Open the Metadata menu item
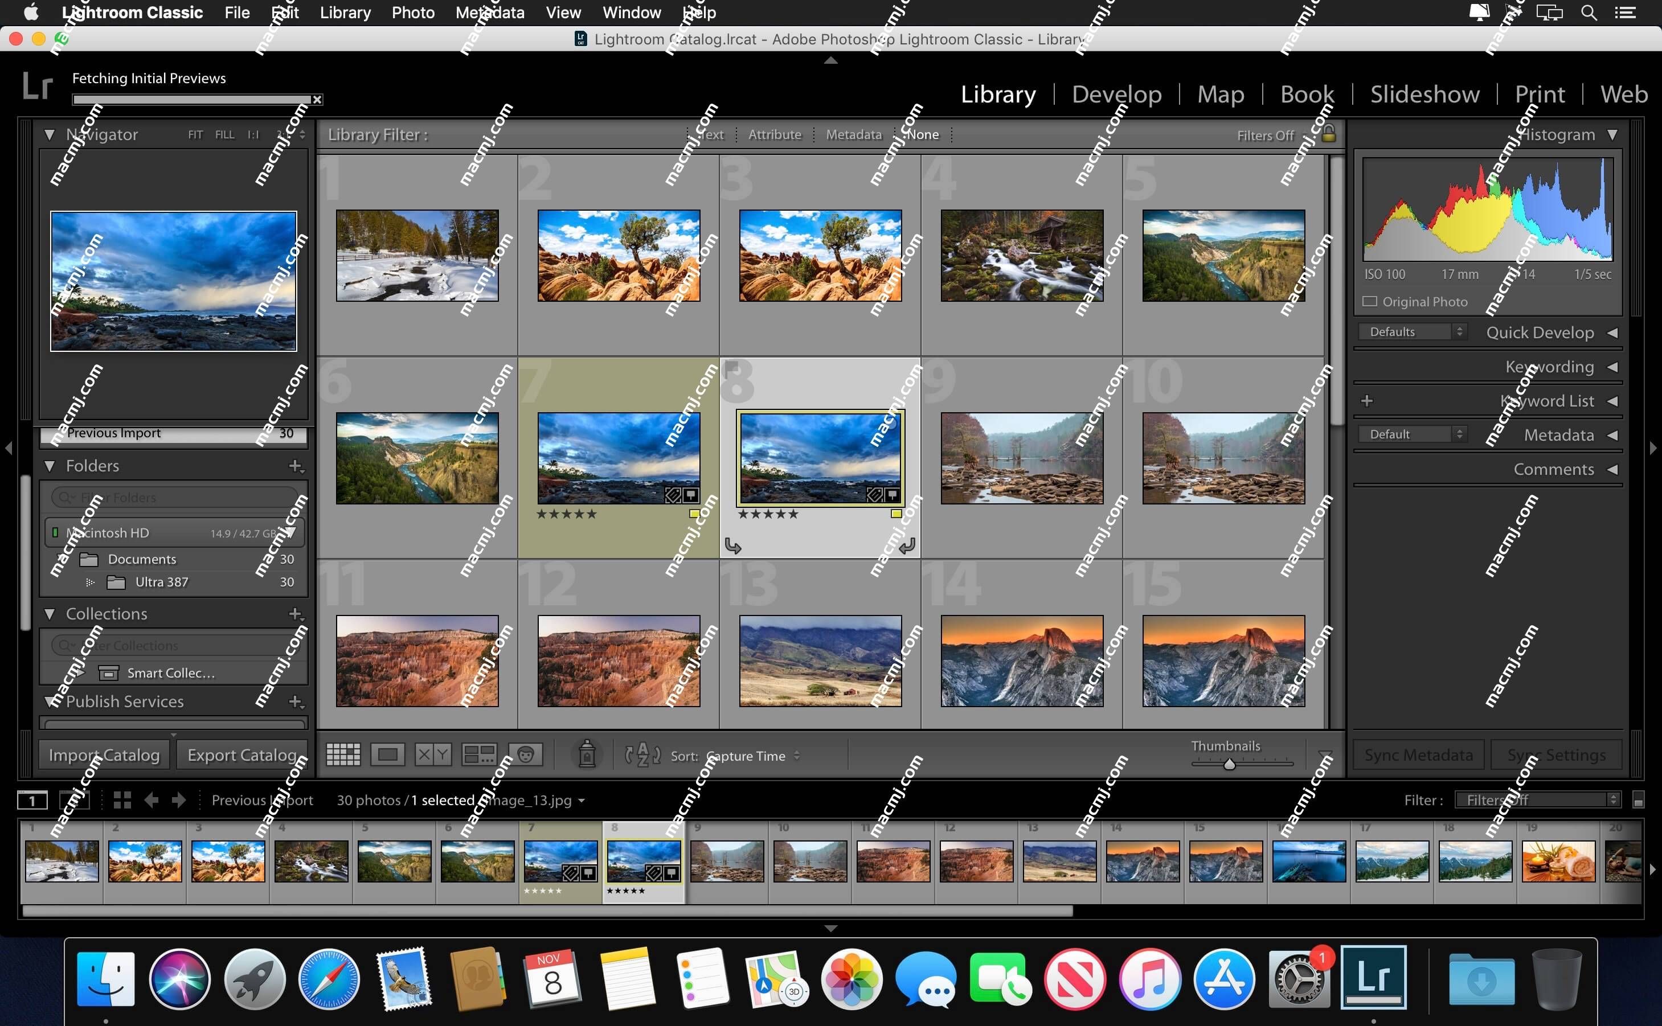1662x1026 pixels. [490, 13]
